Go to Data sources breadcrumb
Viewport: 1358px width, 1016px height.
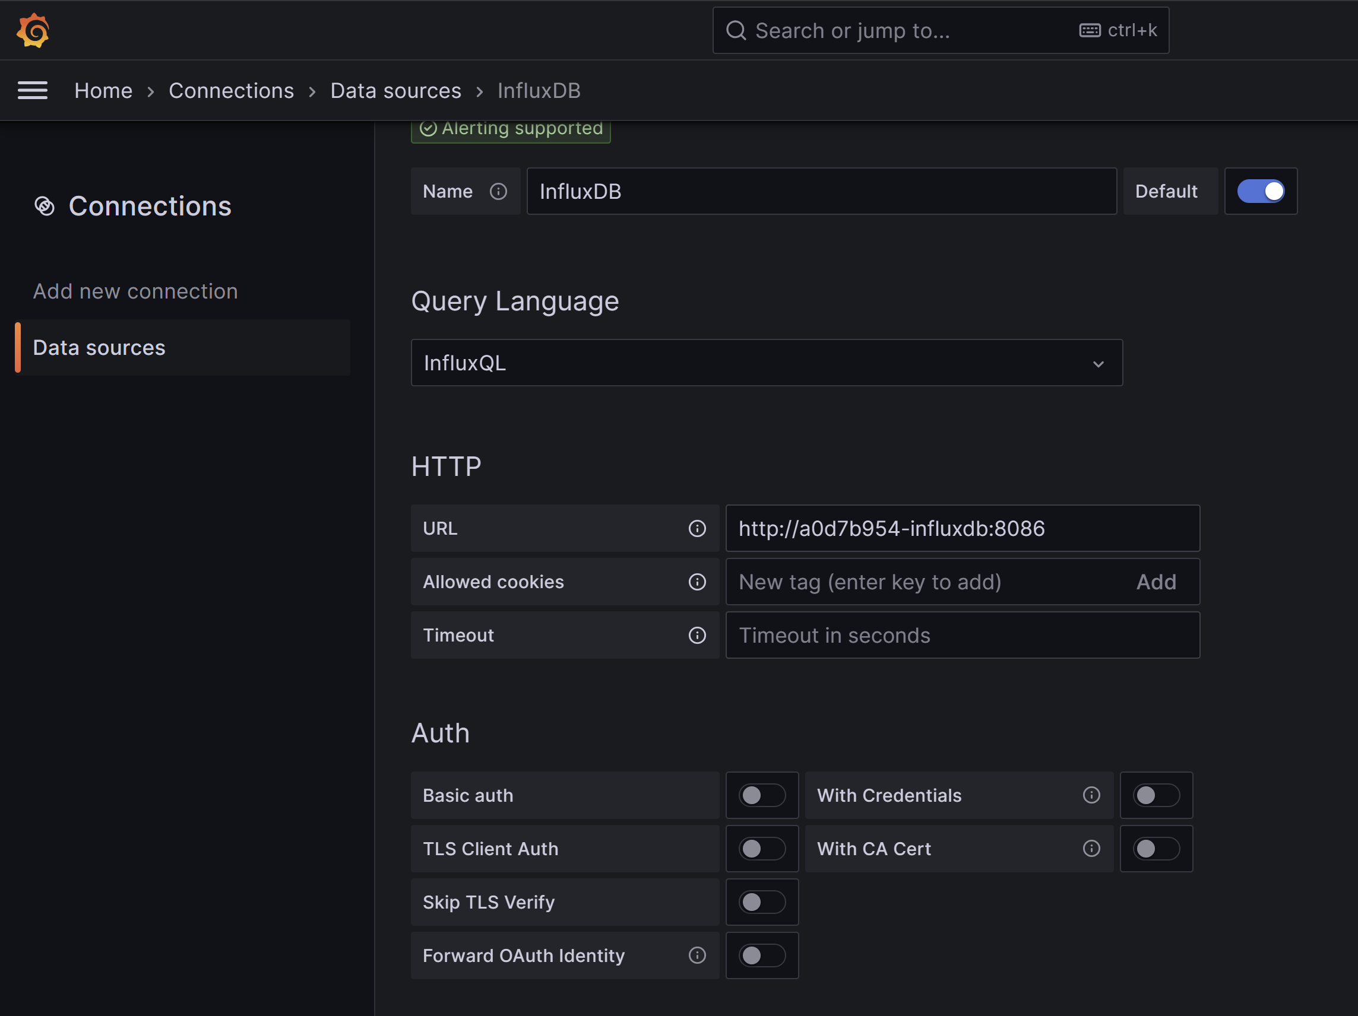pos(396,91)
